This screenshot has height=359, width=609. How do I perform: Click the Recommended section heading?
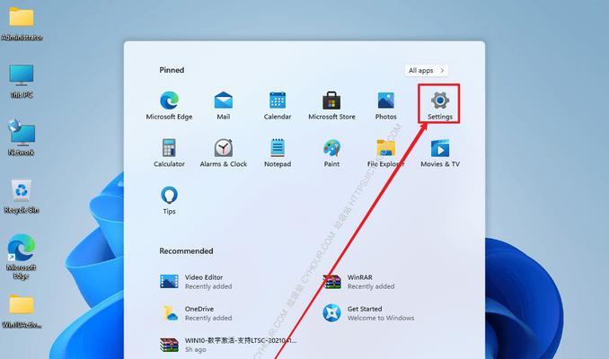186,250
